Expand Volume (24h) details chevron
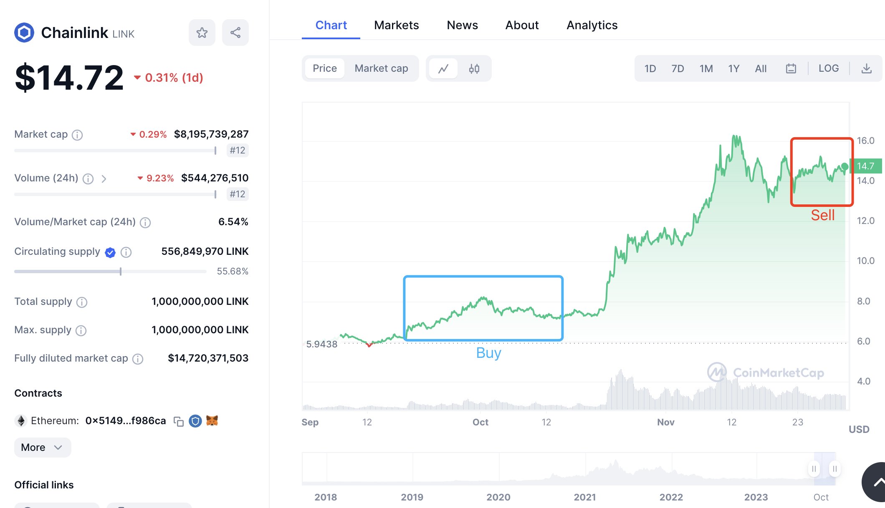This screenshot has height=508, width=885. [104, 179]
